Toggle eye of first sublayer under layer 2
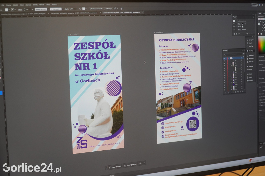Screen dimensions: 265x176 click(x=224, y=61)
